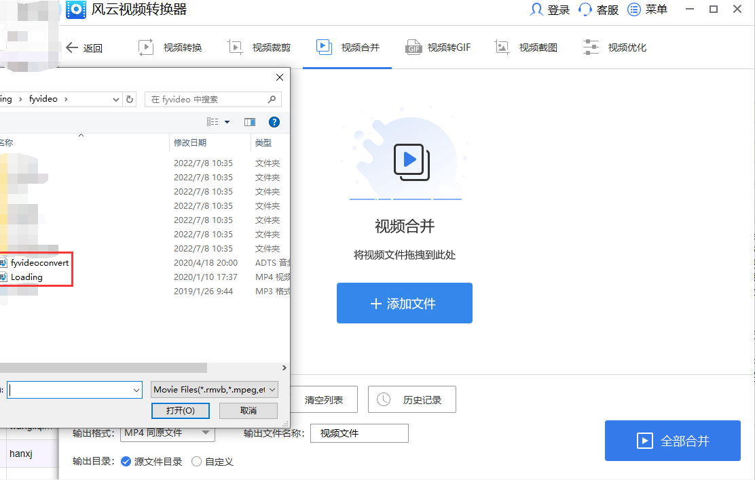The height and width of the screenshot is (480, 755).
Task: Click the horizontal scrollbar in file list
Action: pyautogui.click(x=103, y=367)
